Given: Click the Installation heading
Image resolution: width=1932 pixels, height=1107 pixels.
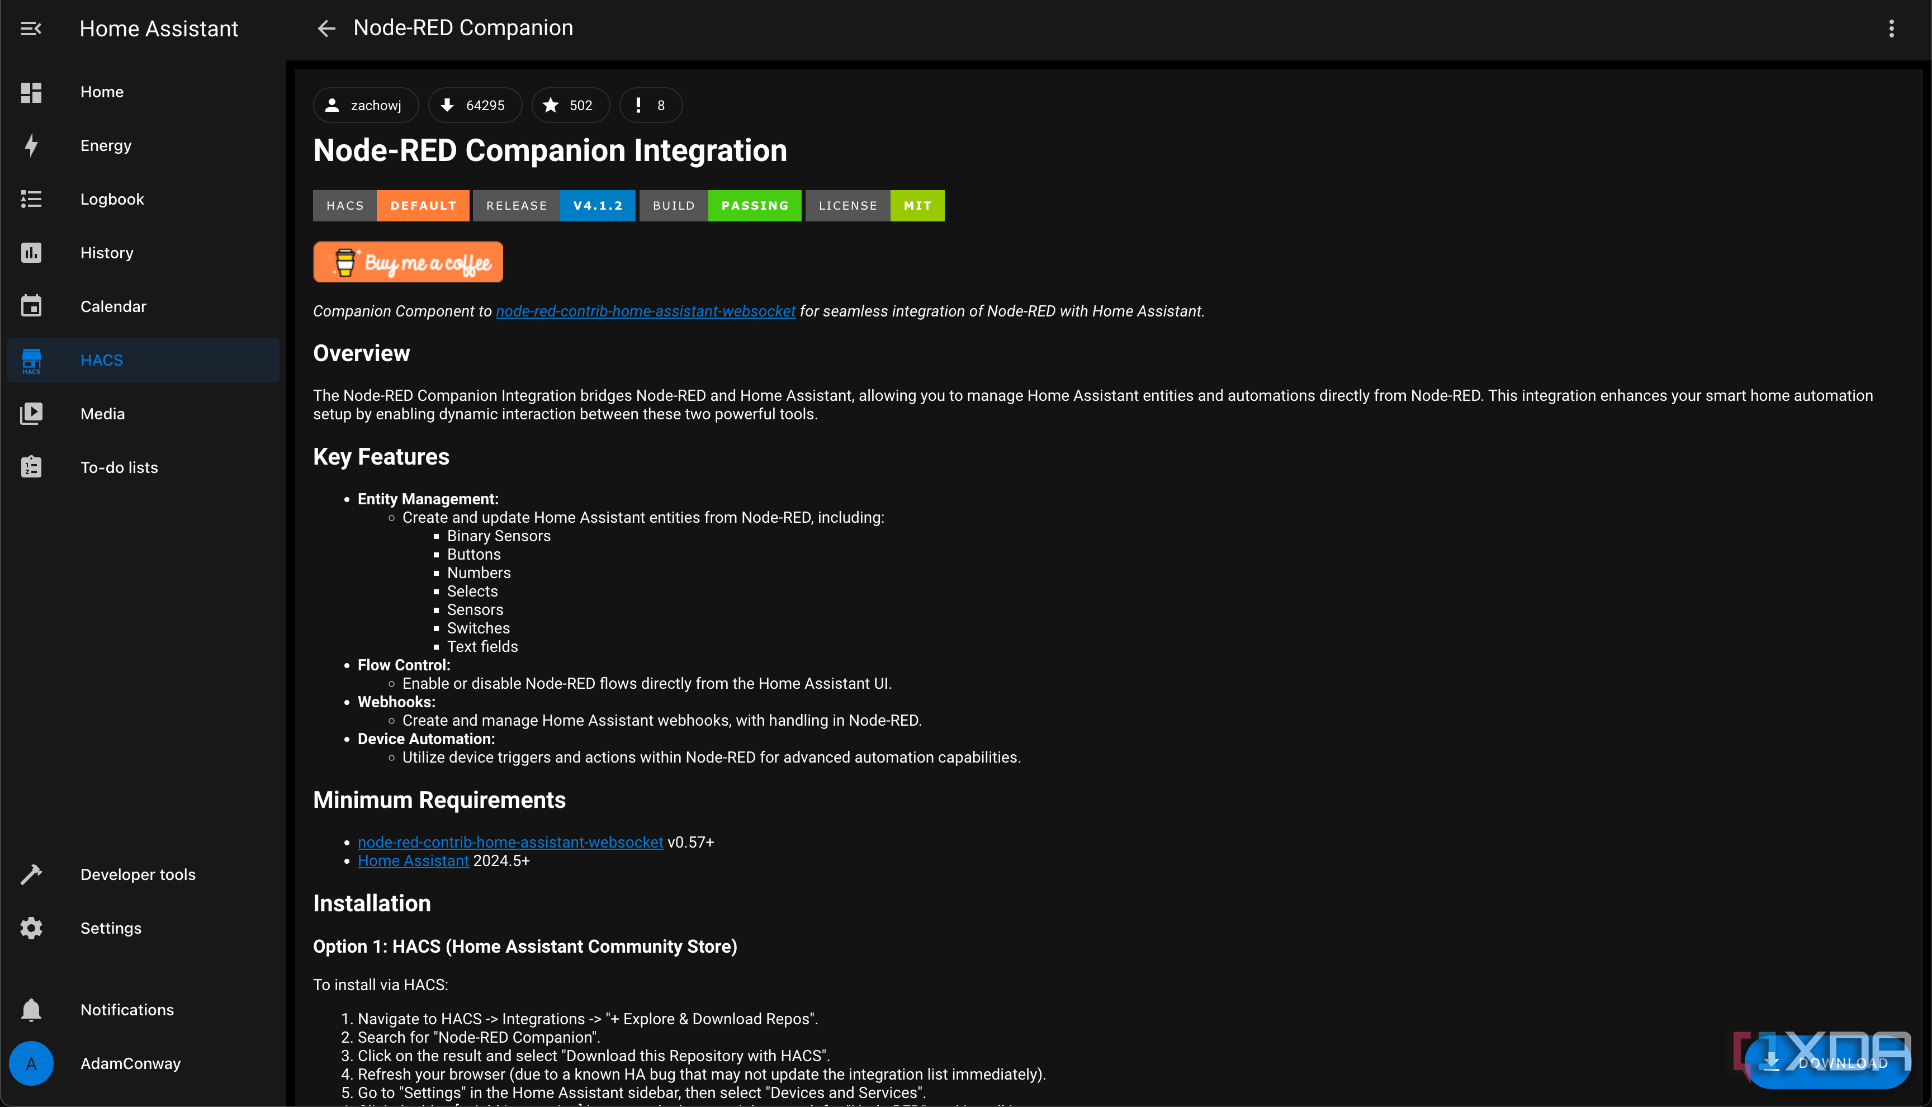Looking at the screenshot, I should coord(372,903).
